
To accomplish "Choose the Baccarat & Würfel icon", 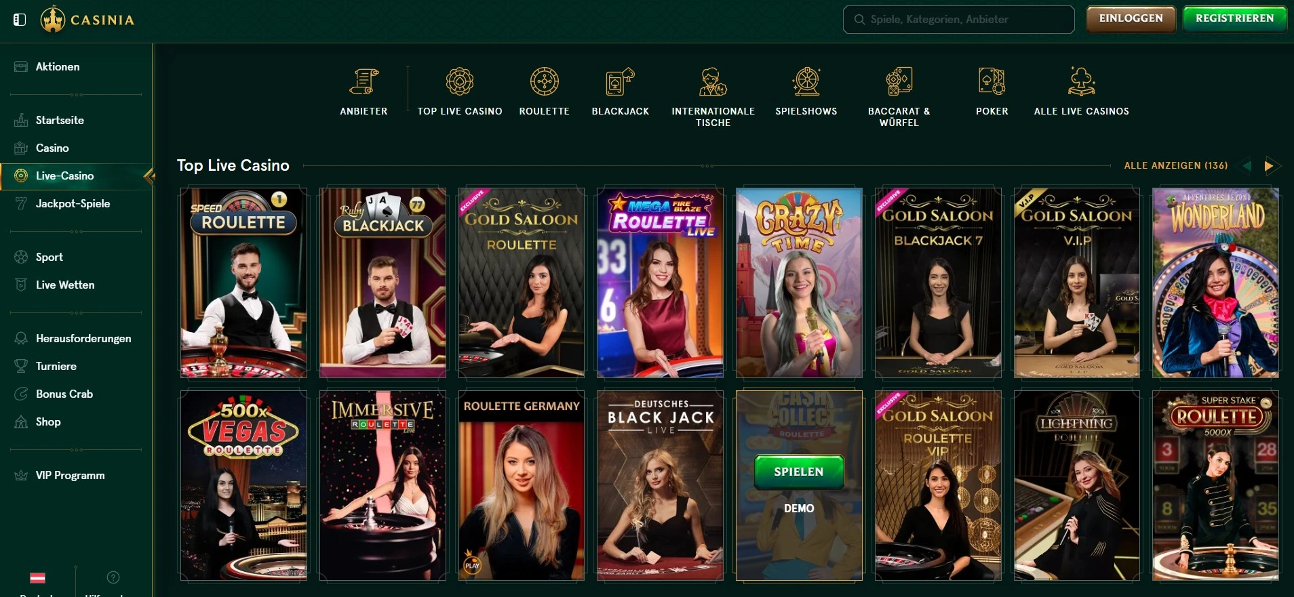I will (899, 81).
